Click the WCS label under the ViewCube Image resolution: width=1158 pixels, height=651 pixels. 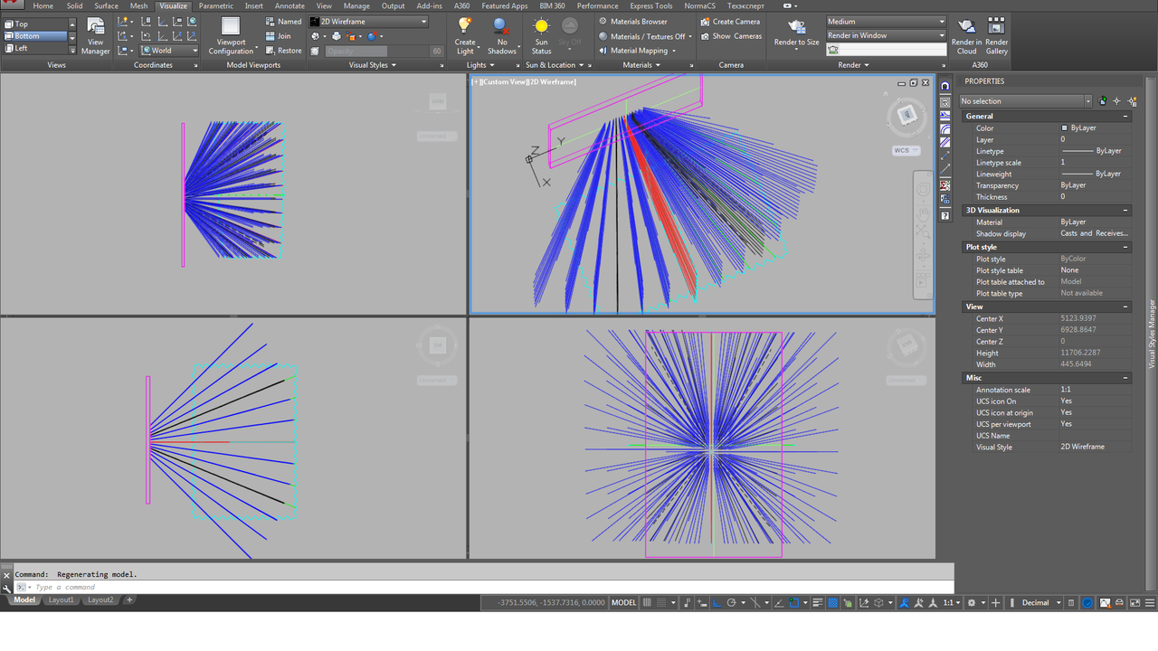pos(906,150)
